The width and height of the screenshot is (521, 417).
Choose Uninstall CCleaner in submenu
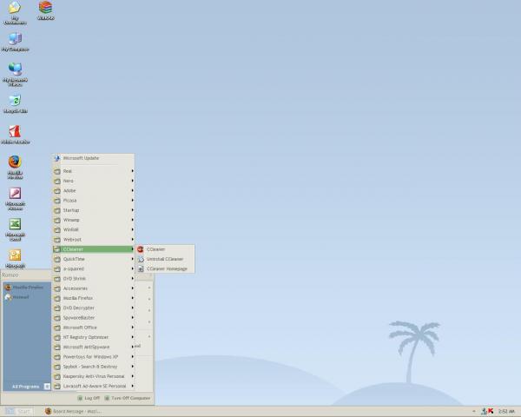point(165,259)
